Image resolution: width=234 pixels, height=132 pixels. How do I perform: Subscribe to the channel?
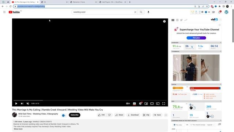click(75, 115)
